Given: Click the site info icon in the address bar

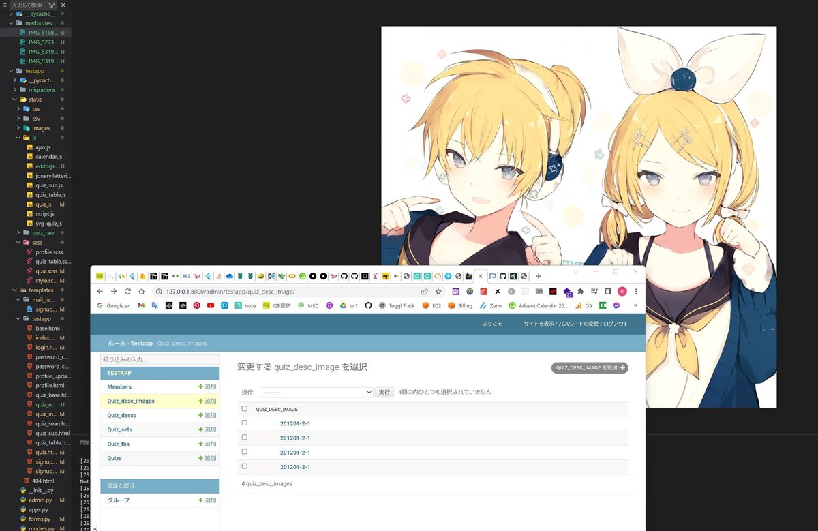Looking at the screenshot, I should pos(159,291).
